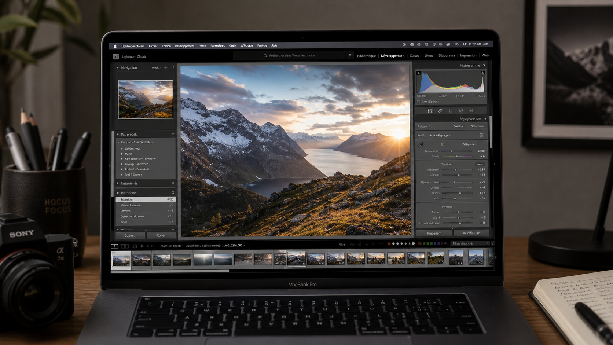
Task: Open the Développement menu in menu bar
Action: 184,46
